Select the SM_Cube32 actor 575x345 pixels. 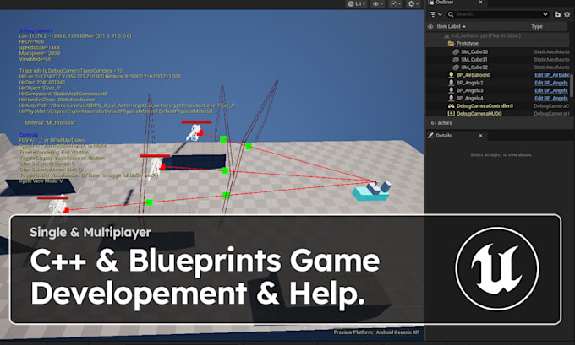pos(498,67)
